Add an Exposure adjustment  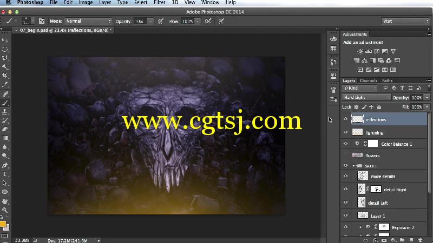(x=385, y=51)
